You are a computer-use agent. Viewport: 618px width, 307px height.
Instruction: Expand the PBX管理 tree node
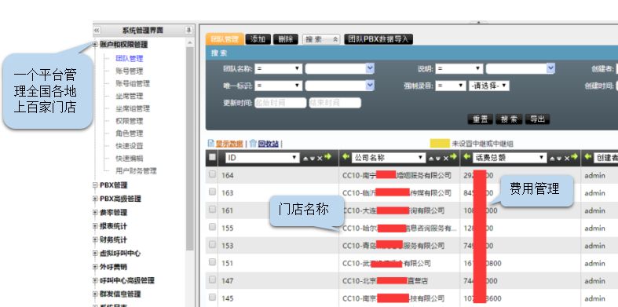click(x=95, y=185)
